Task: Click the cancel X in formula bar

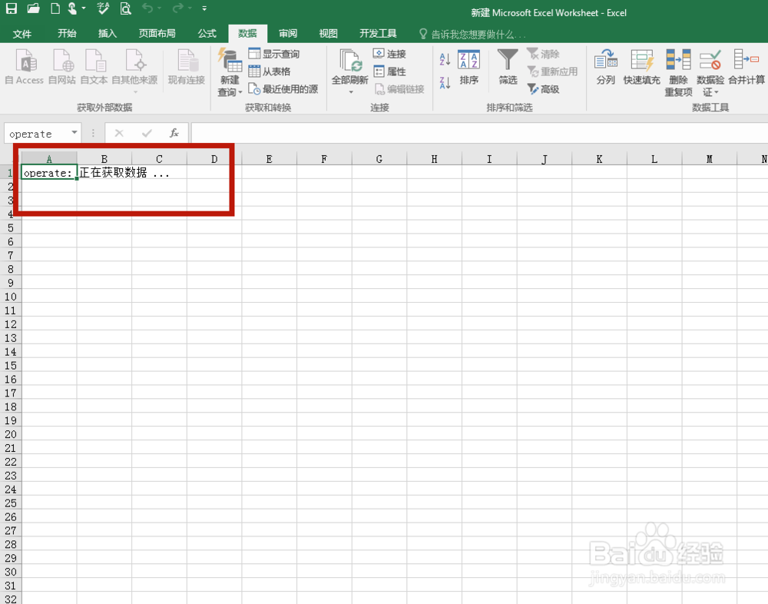Action: click(119, 133)
